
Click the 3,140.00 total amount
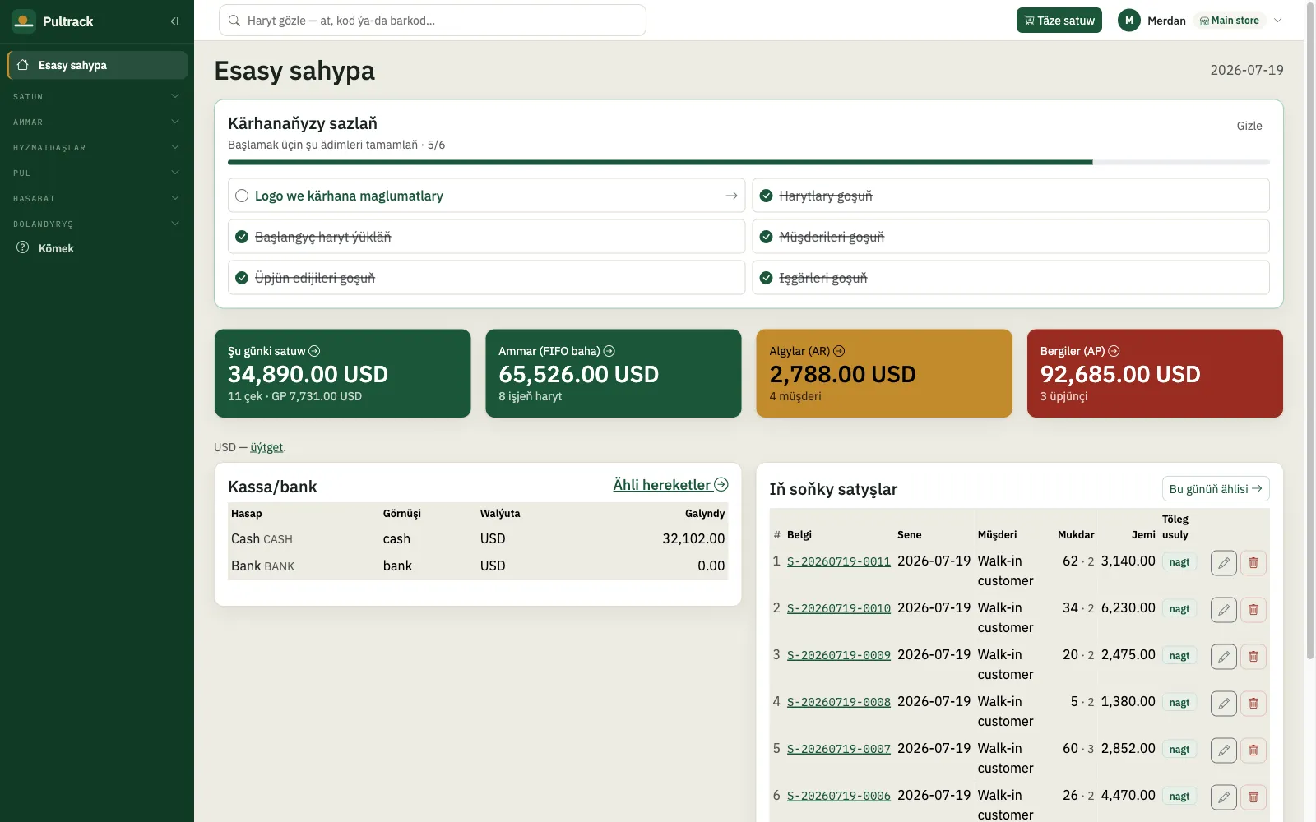tap(1128, 561)
